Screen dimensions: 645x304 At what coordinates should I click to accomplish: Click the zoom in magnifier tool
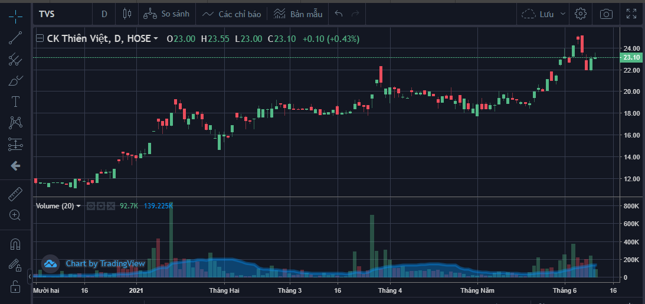[x=15, y=215]
